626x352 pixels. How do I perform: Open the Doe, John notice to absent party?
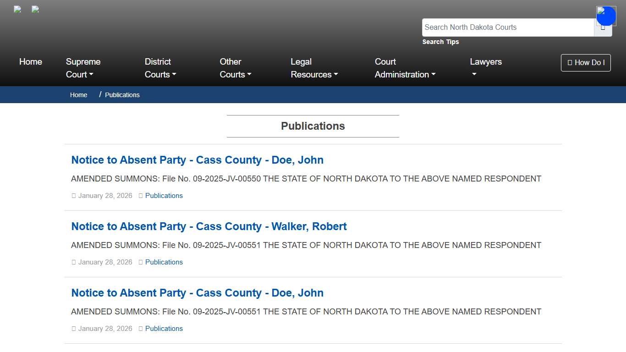(197, 160)
